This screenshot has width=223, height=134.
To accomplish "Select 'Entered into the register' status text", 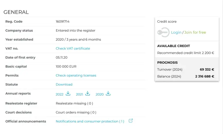I will coord(75,31).
